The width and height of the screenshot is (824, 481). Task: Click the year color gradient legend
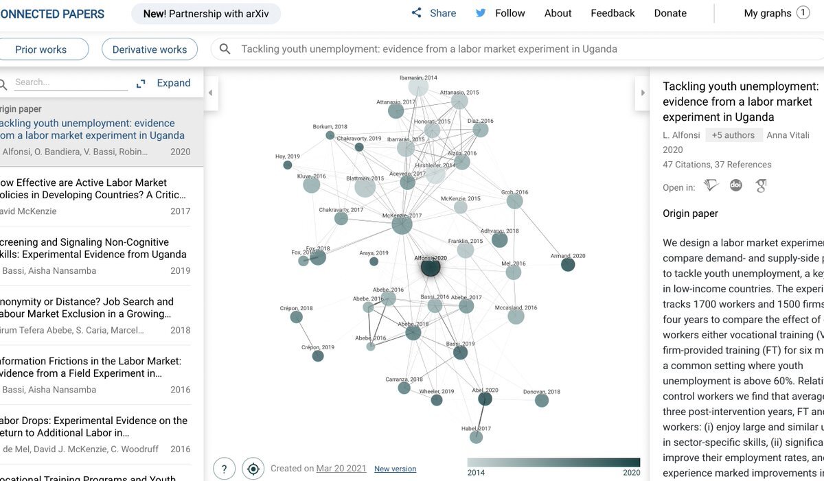554,462
